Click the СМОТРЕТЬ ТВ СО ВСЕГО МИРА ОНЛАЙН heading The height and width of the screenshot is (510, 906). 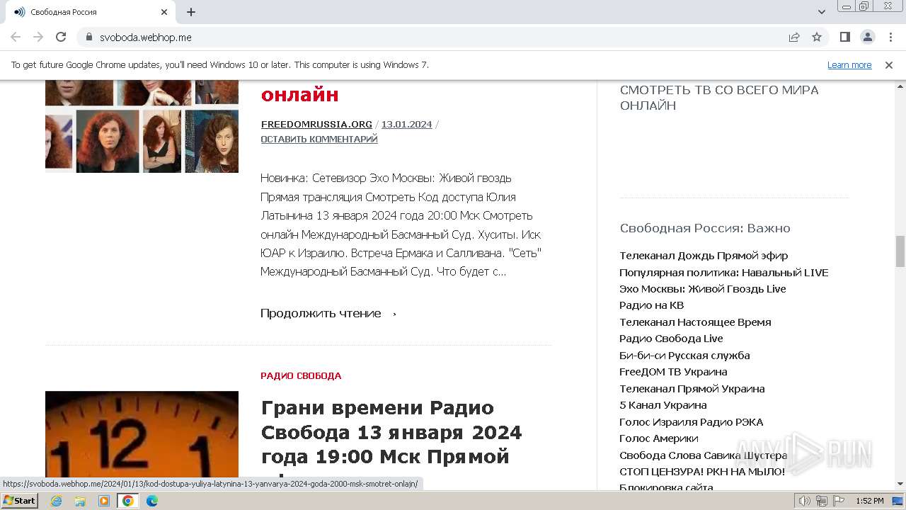[x=719, y=98]
